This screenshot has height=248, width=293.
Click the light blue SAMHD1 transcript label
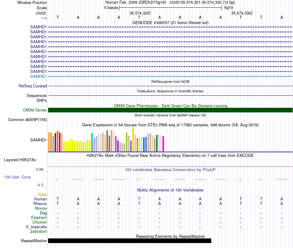coord(38,76)
